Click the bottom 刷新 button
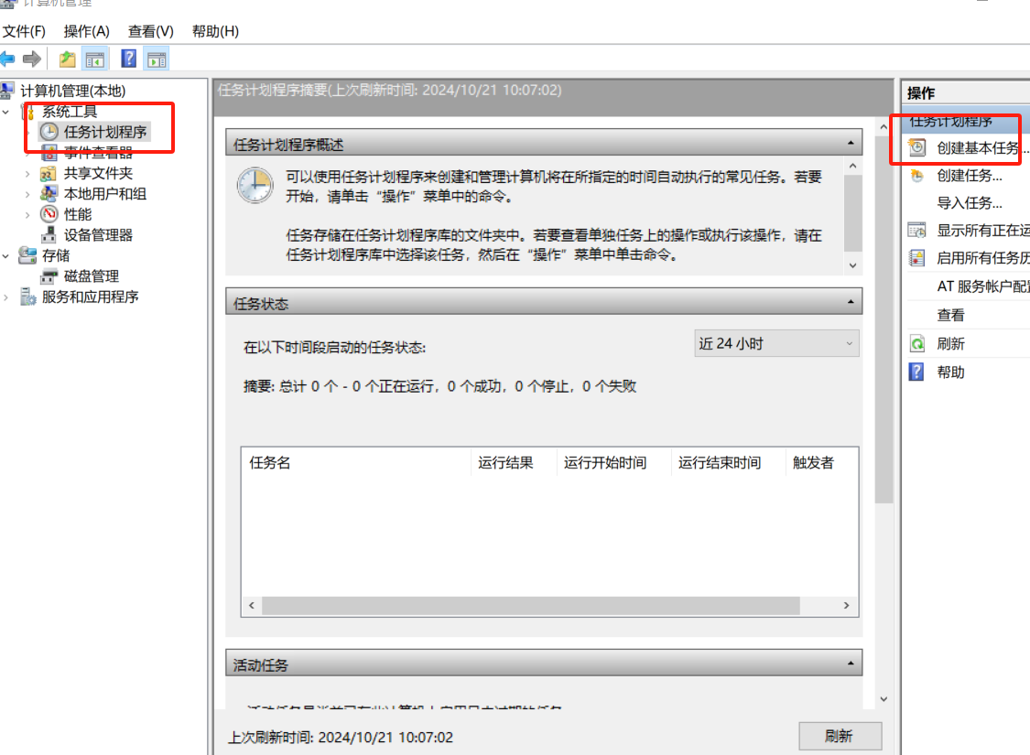The image size is (1030, 755). (840, 736)
